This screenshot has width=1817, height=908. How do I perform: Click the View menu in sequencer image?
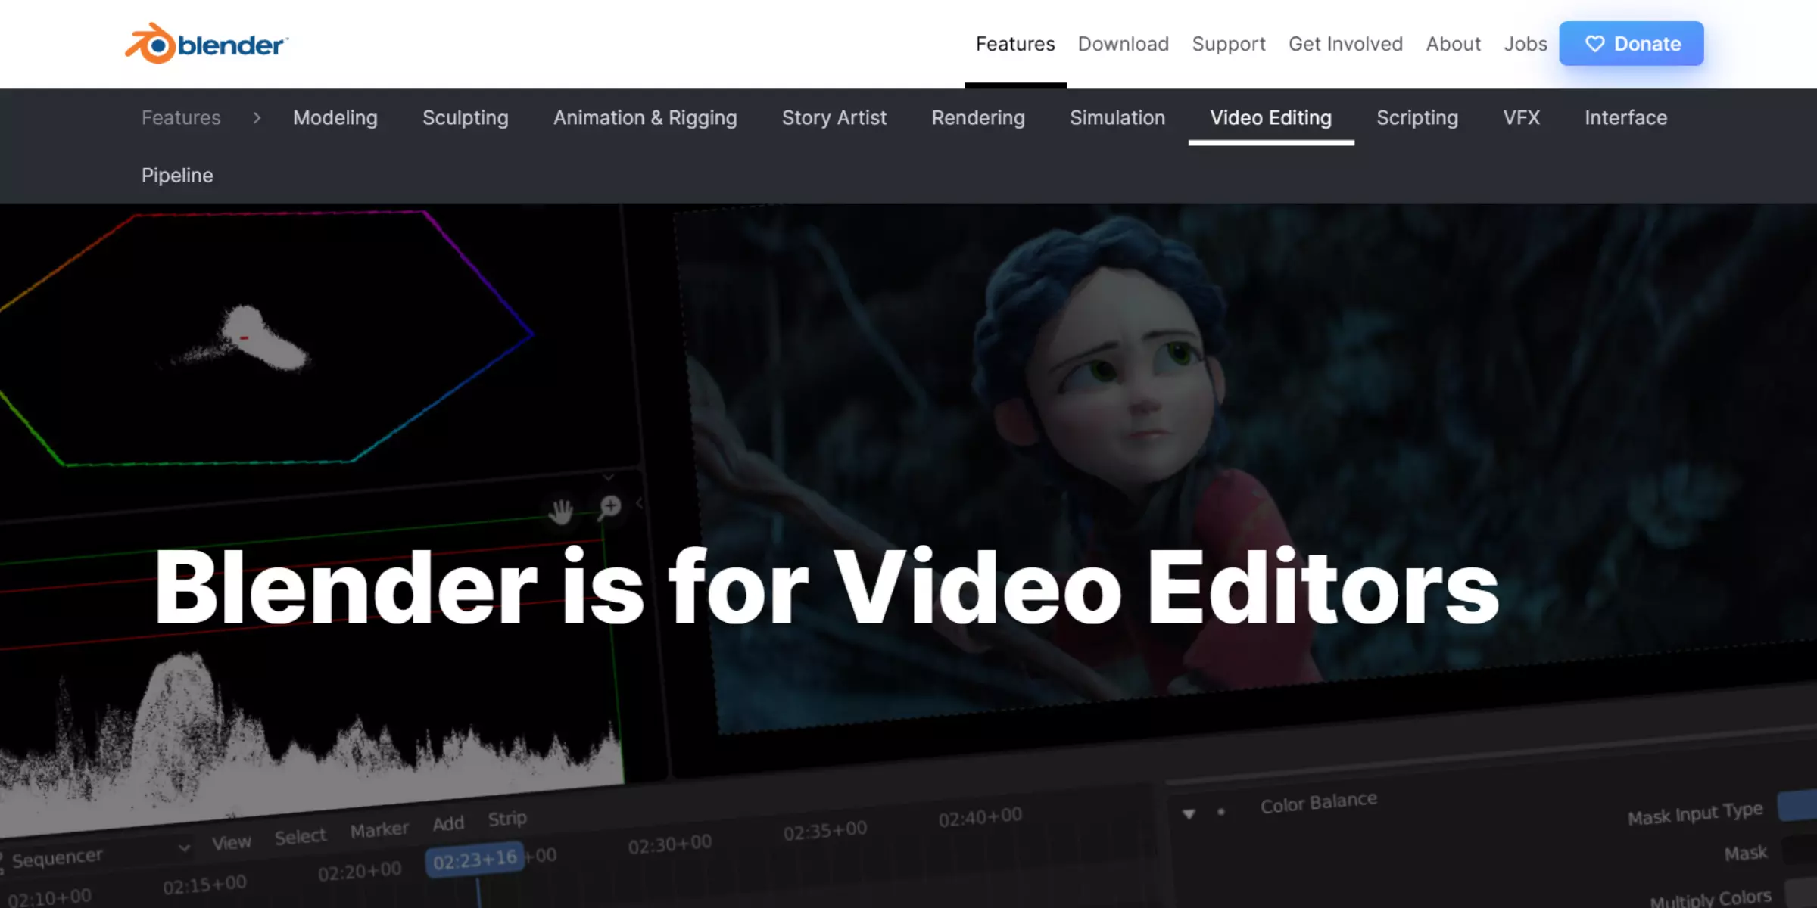(x=231, y=842)
